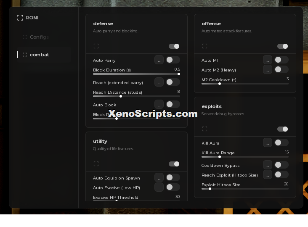Click the 'offense' section title
The image size is (308, 227).
(211, 24)
